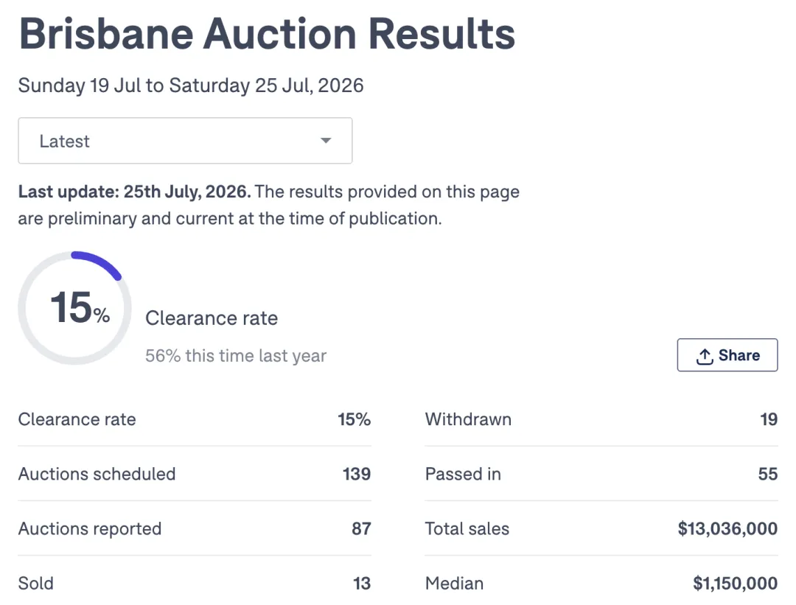Click the Share upload arrow icon
Image resolution: width=796 pixels, height=605 pixels.
pos(705,356)
